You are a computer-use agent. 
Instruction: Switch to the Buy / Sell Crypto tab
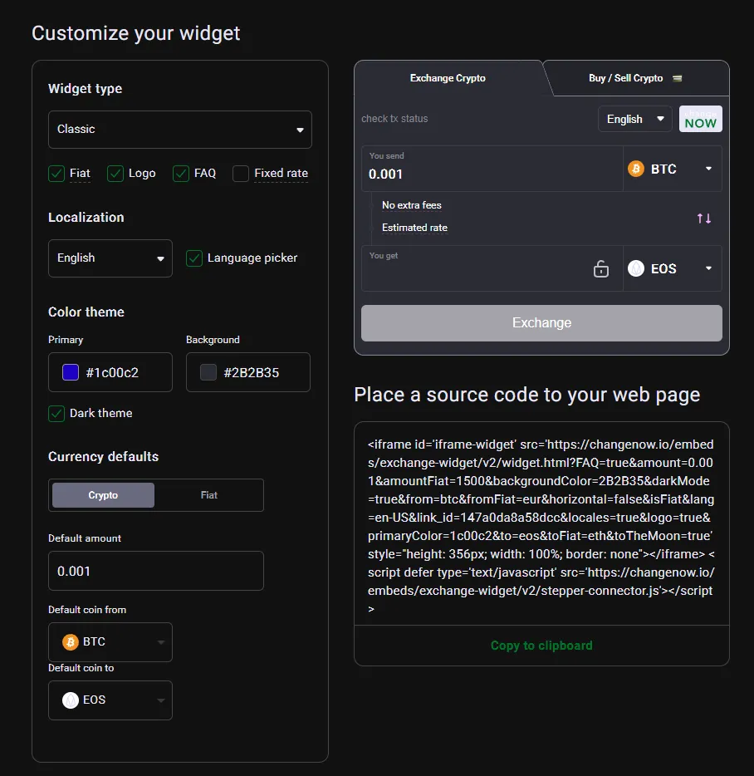[635, 78]
